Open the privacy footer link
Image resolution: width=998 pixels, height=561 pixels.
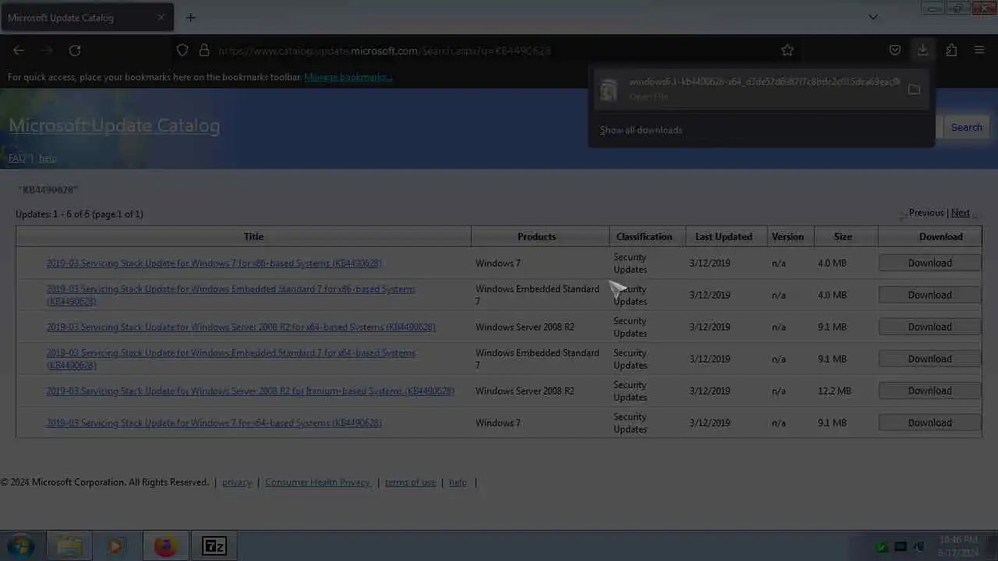tap(237, 482)
